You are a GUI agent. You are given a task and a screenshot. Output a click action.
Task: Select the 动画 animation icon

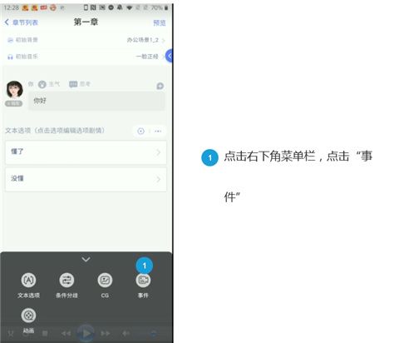pyautogui.click(x=28, y=316)
